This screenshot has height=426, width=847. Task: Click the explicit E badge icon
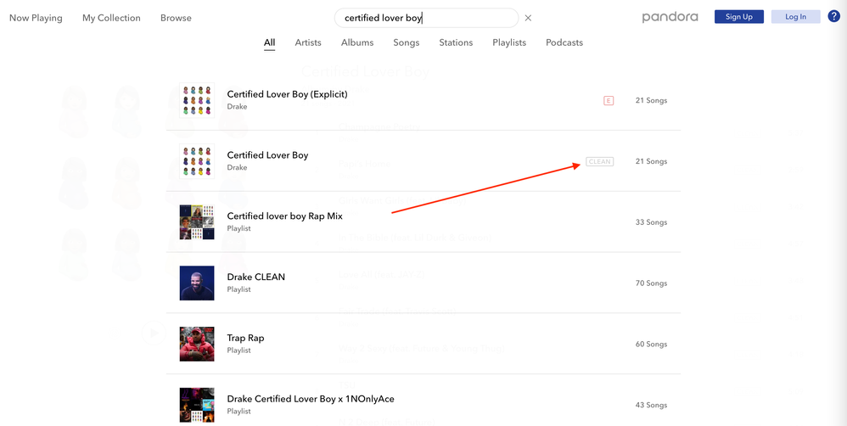pyautogui.click(x=609, y=101)
